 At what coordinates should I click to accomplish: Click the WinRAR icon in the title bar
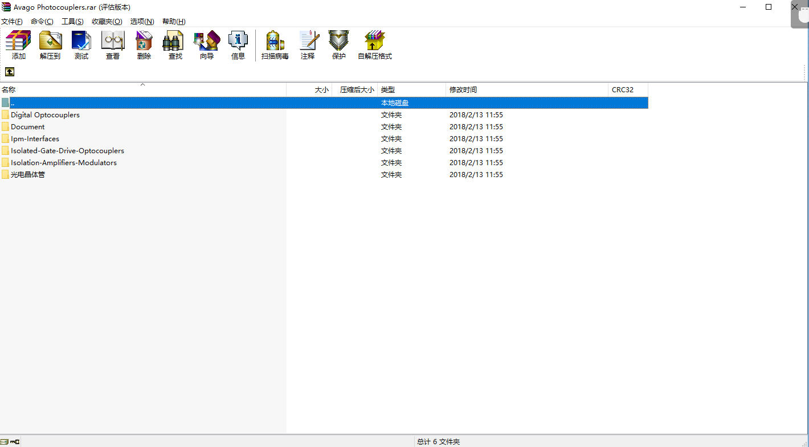(6, 7)
